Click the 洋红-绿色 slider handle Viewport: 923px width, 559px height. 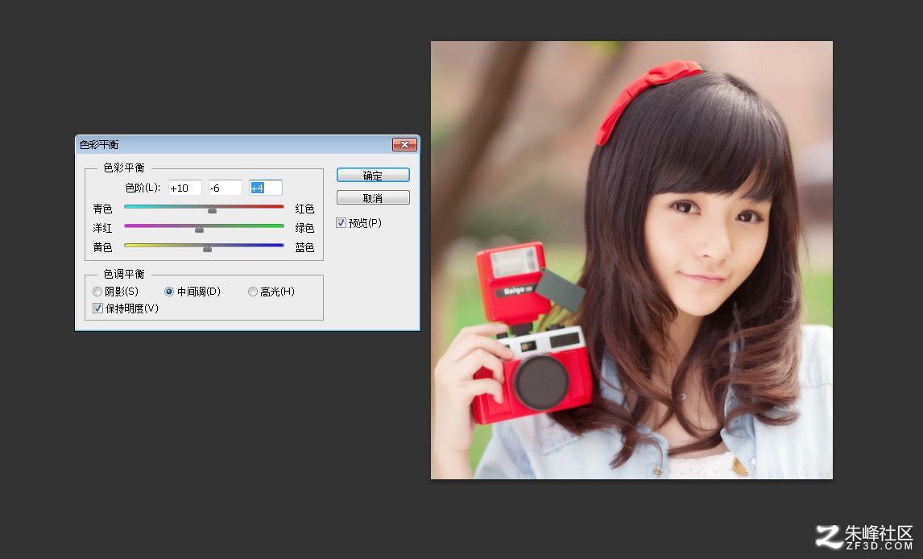(x=200, y=229)
